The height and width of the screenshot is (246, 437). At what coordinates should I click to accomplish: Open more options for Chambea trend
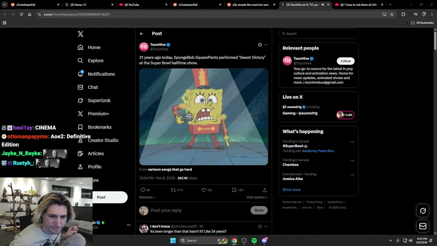point(352,161)
